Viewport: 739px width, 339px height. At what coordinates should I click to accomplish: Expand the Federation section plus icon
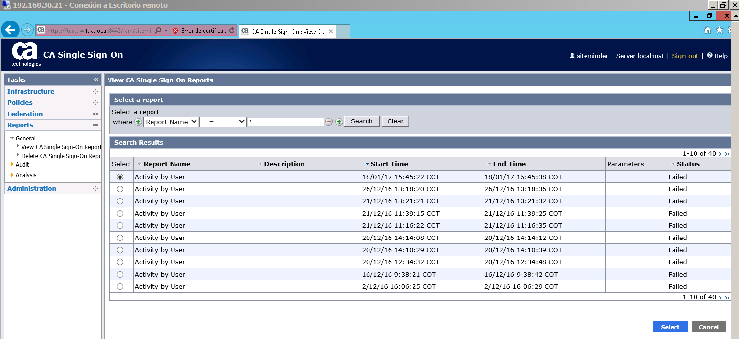point(95,114)
